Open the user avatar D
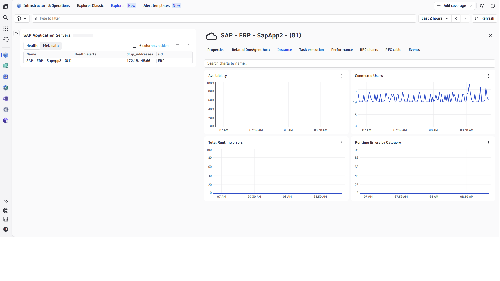500x281 pixels. click(6, 229)
